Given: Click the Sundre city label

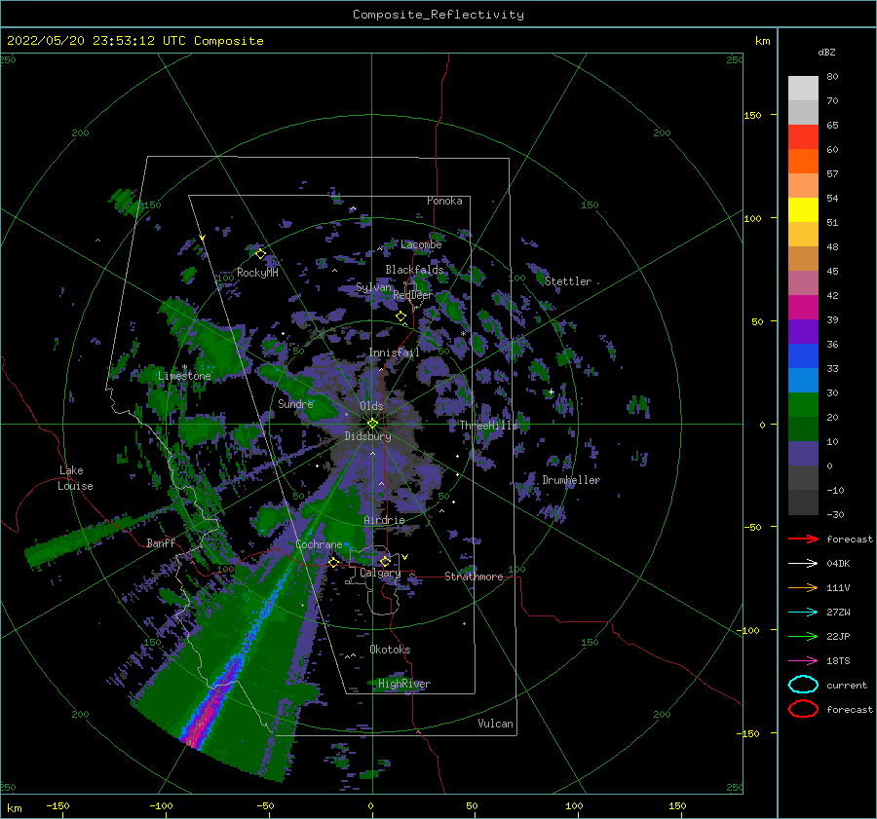Looking at the screenshot, I should [296, 403].
